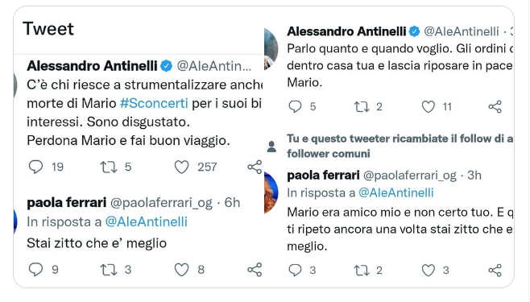Image resolution: width=530 pixels, height=302 pixels.
Task: Share the 'Stai zitto che e' meglio' tweet
Action: click(x=255, y=270)
